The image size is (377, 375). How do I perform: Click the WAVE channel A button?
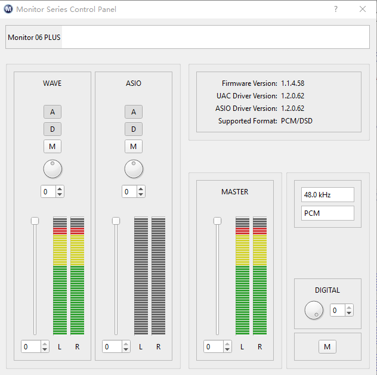click(x=52, y=111)
